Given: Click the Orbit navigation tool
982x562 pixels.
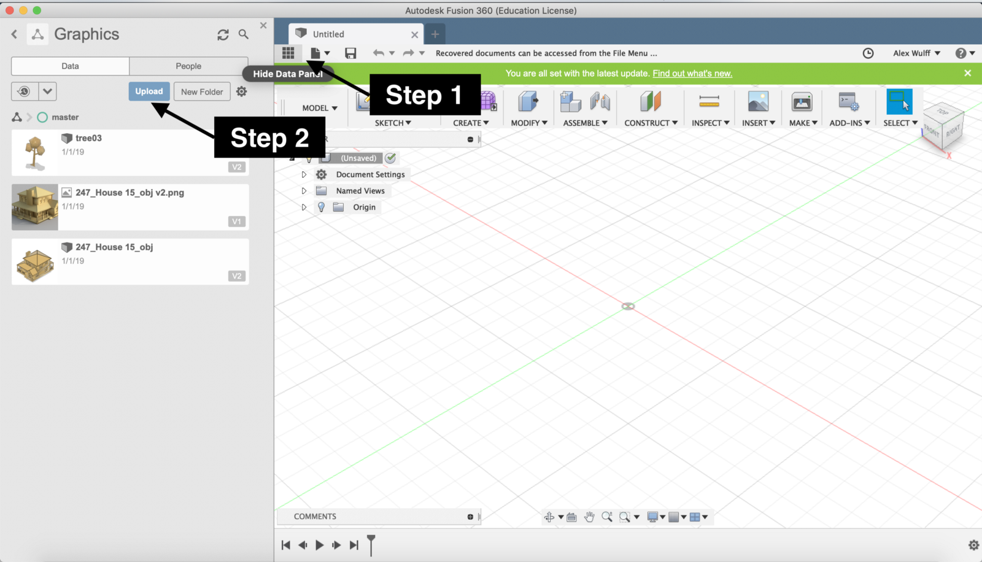Looking at the screenshot, I should [549, 517].
